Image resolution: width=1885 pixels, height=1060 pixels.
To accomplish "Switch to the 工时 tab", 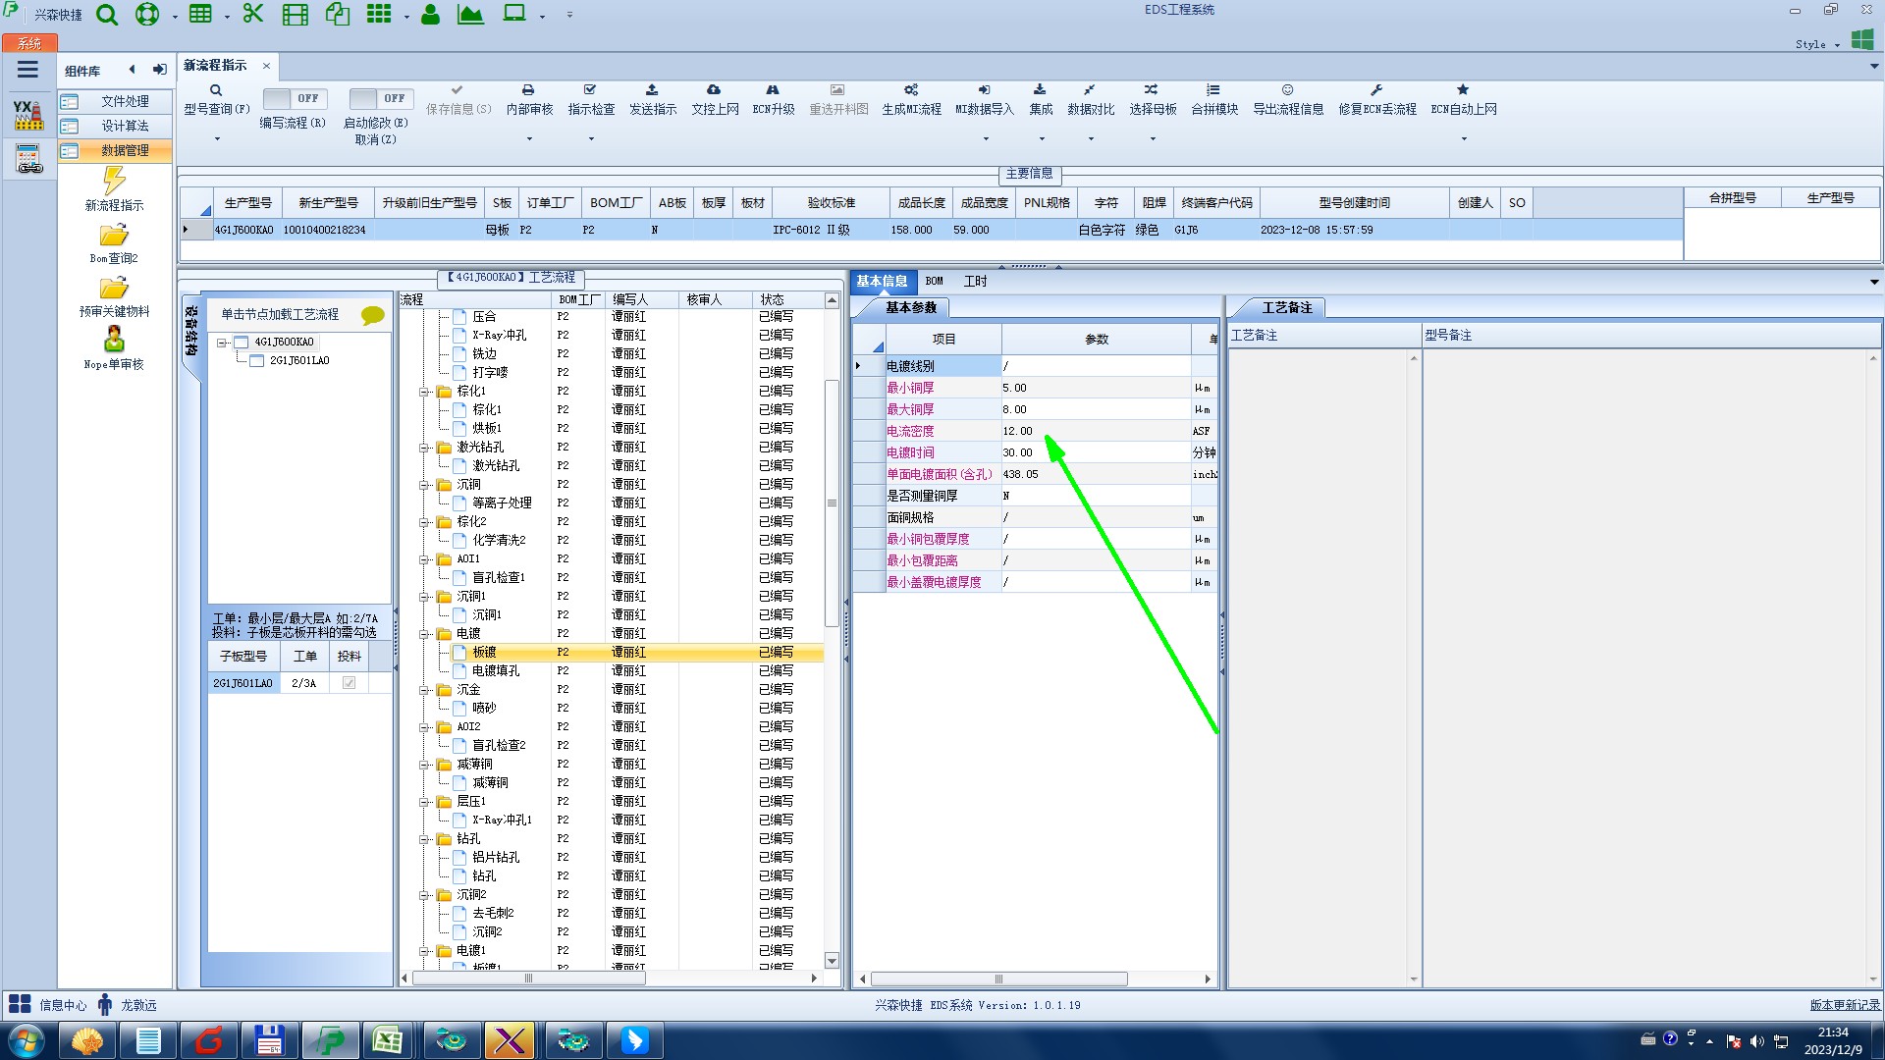I will click(x=974, y=282).
